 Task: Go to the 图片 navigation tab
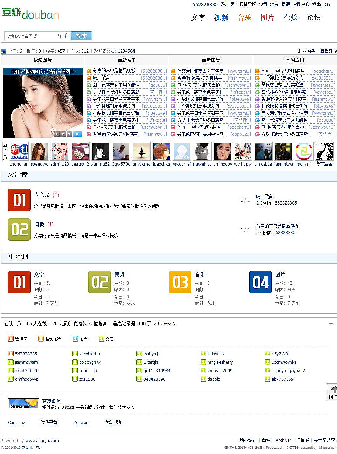[x=268, y=18]
